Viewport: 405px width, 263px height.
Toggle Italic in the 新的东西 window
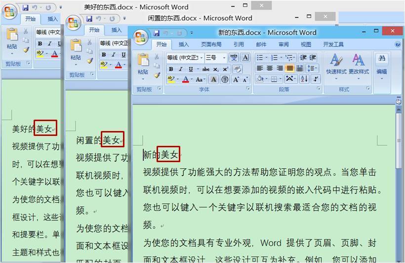(181, 69)
